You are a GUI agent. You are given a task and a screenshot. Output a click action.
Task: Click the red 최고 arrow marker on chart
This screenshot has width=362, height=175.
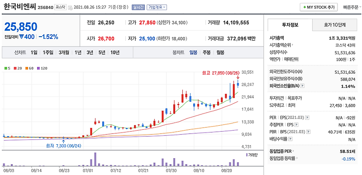(238, 78)
